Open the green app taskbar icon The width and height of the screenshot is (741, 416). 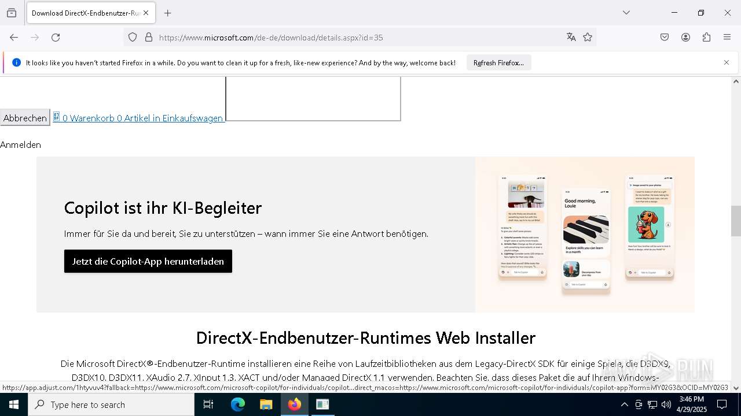point(322,404)
